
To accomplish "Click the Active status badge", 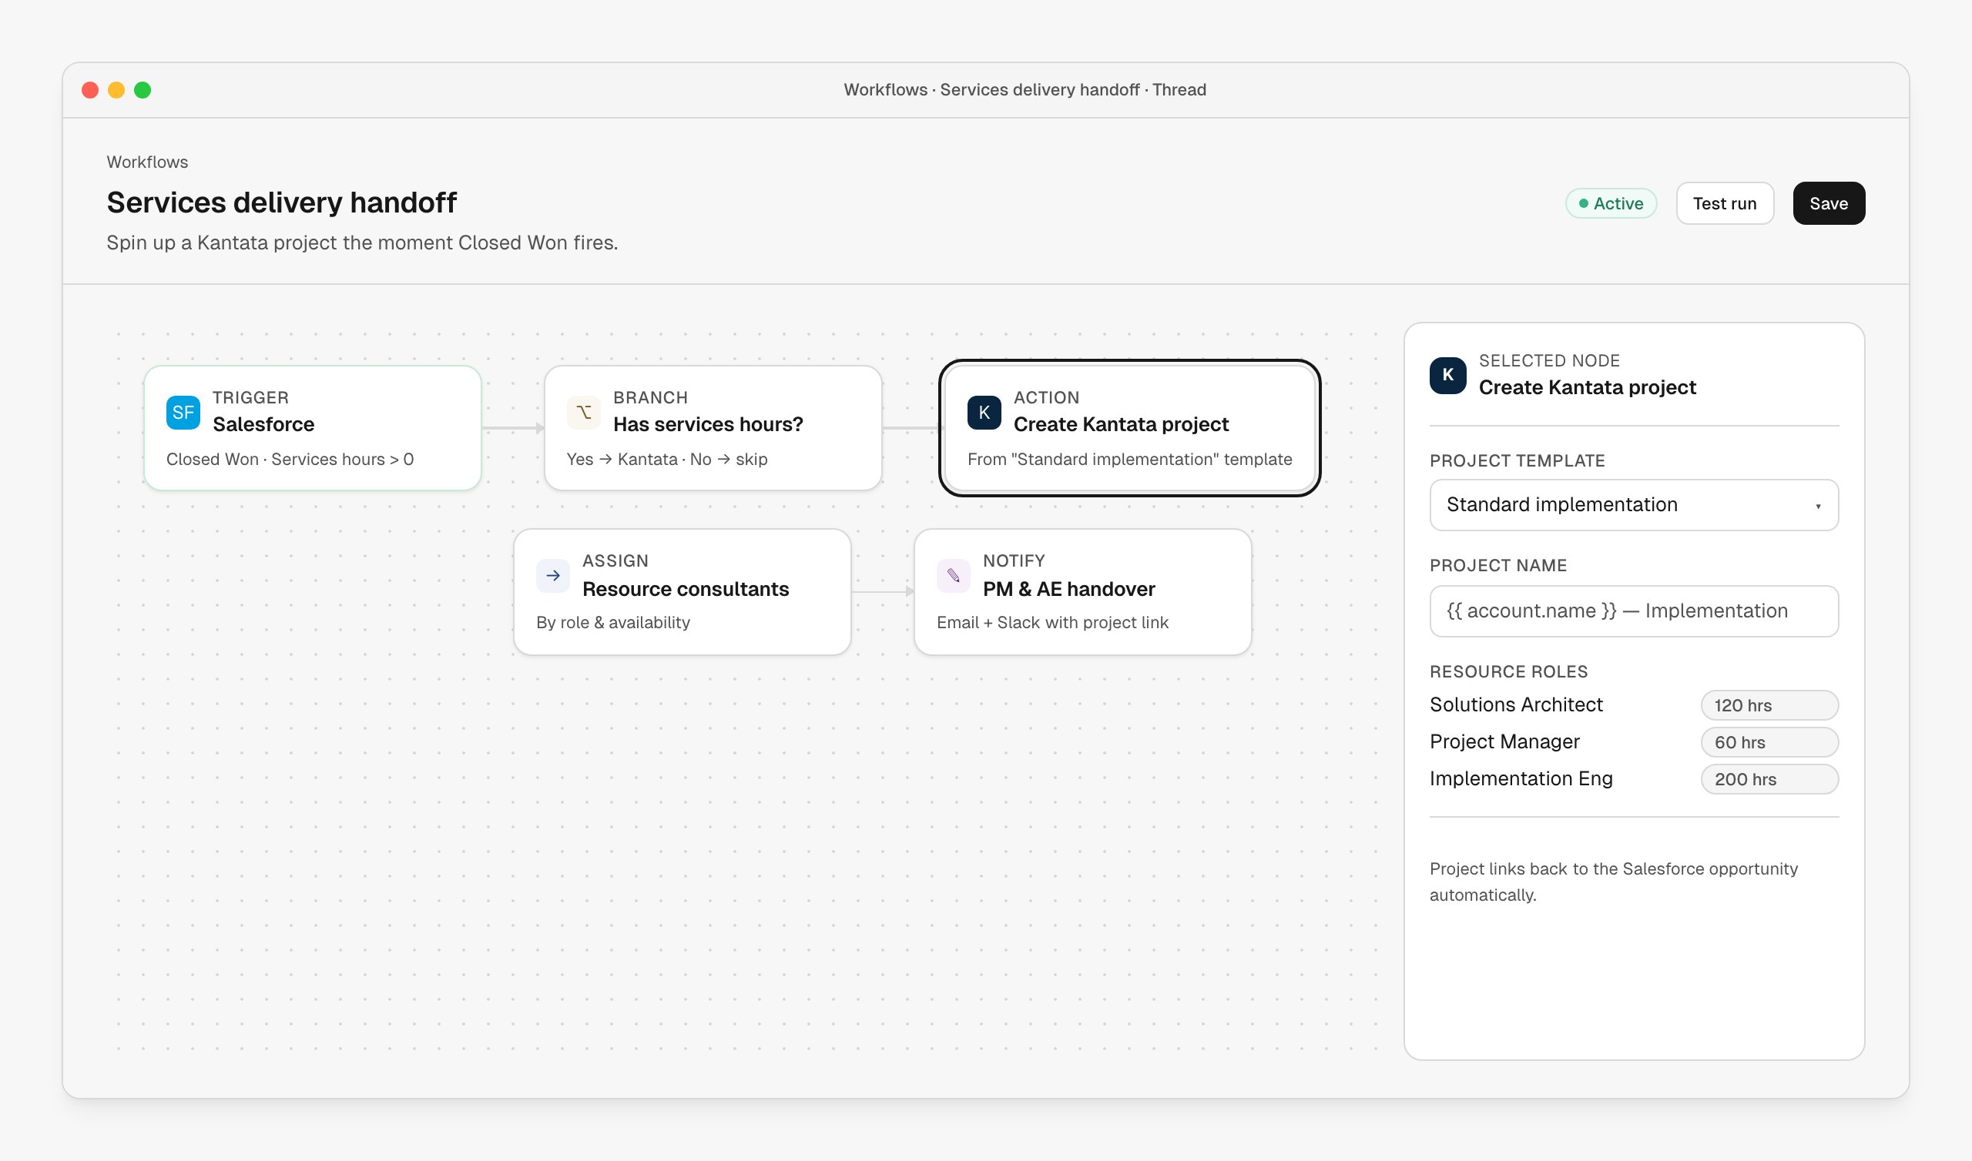I will coord(1611,203).
